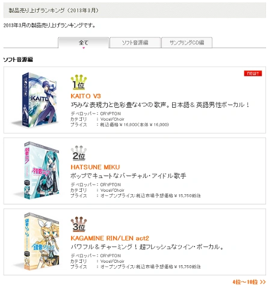Click the Hatsune Miku description text

(x=128, y=176)
